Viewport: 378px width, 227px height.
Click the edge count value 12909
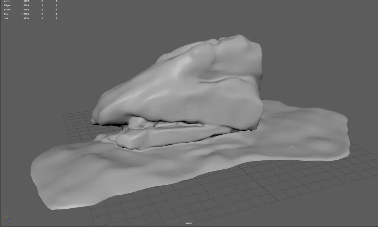(26, 5)
